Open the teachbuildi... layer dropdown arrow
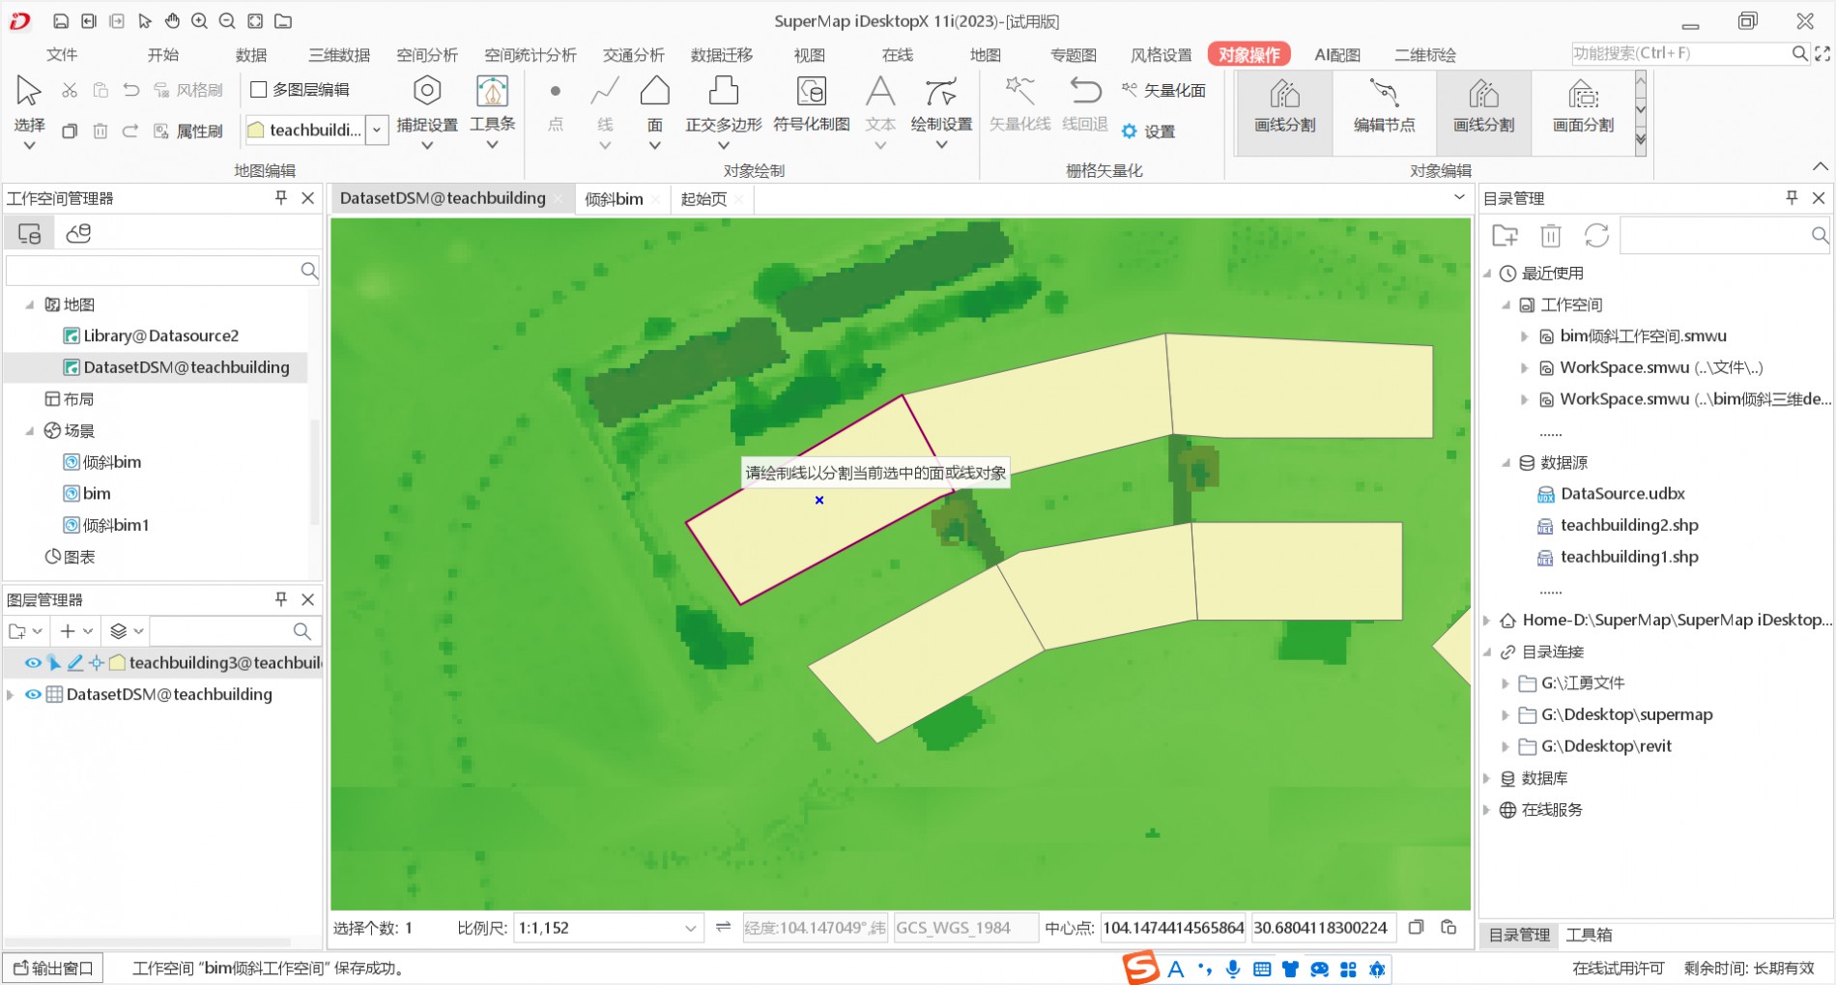Viewport: 1836px width, 985px height. click(377, 130)
